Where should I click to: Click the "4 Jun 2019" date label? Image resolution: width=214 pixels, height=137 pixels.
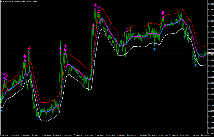click(4, 136)
